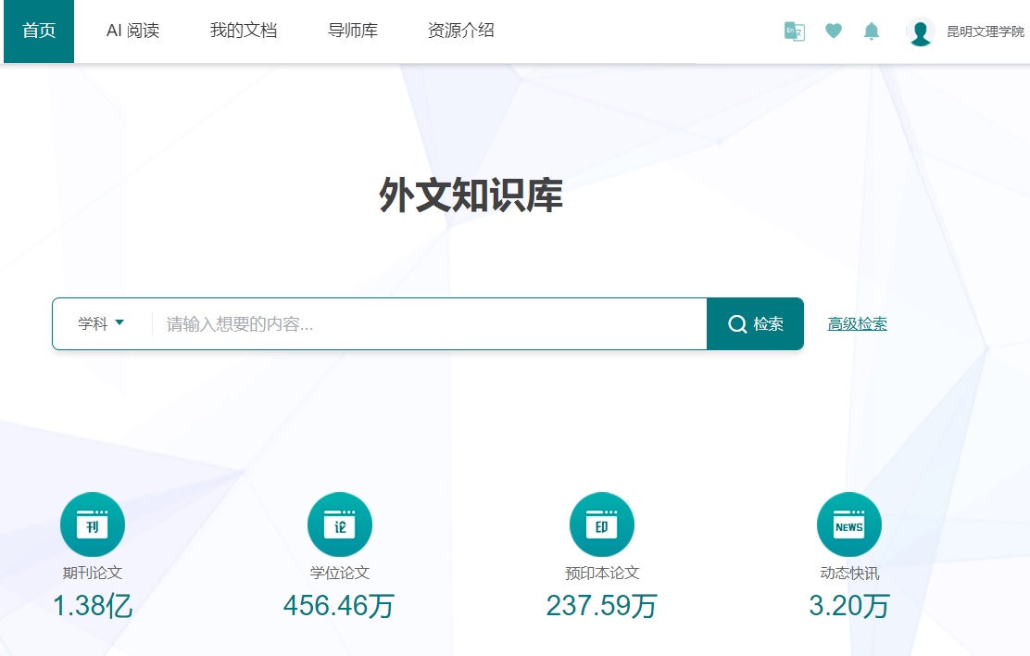
Task: Open the 高级检索 advanced search link
Action: (857, 324)
